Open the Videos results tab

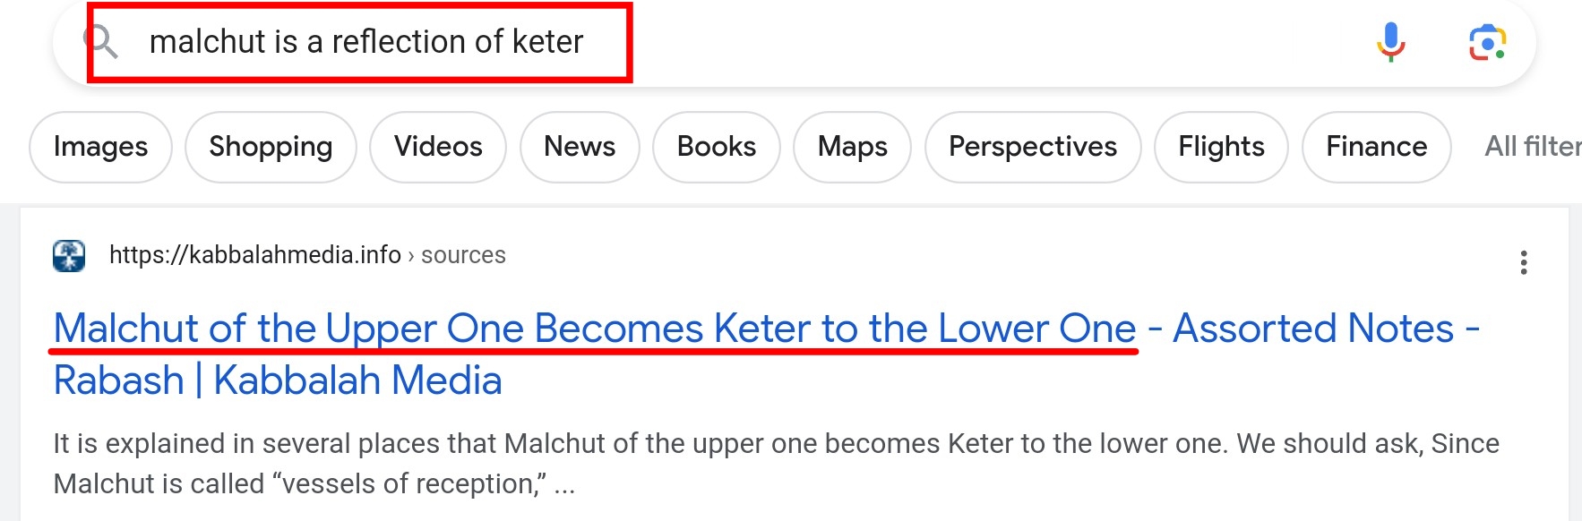[x=438, y=147]
